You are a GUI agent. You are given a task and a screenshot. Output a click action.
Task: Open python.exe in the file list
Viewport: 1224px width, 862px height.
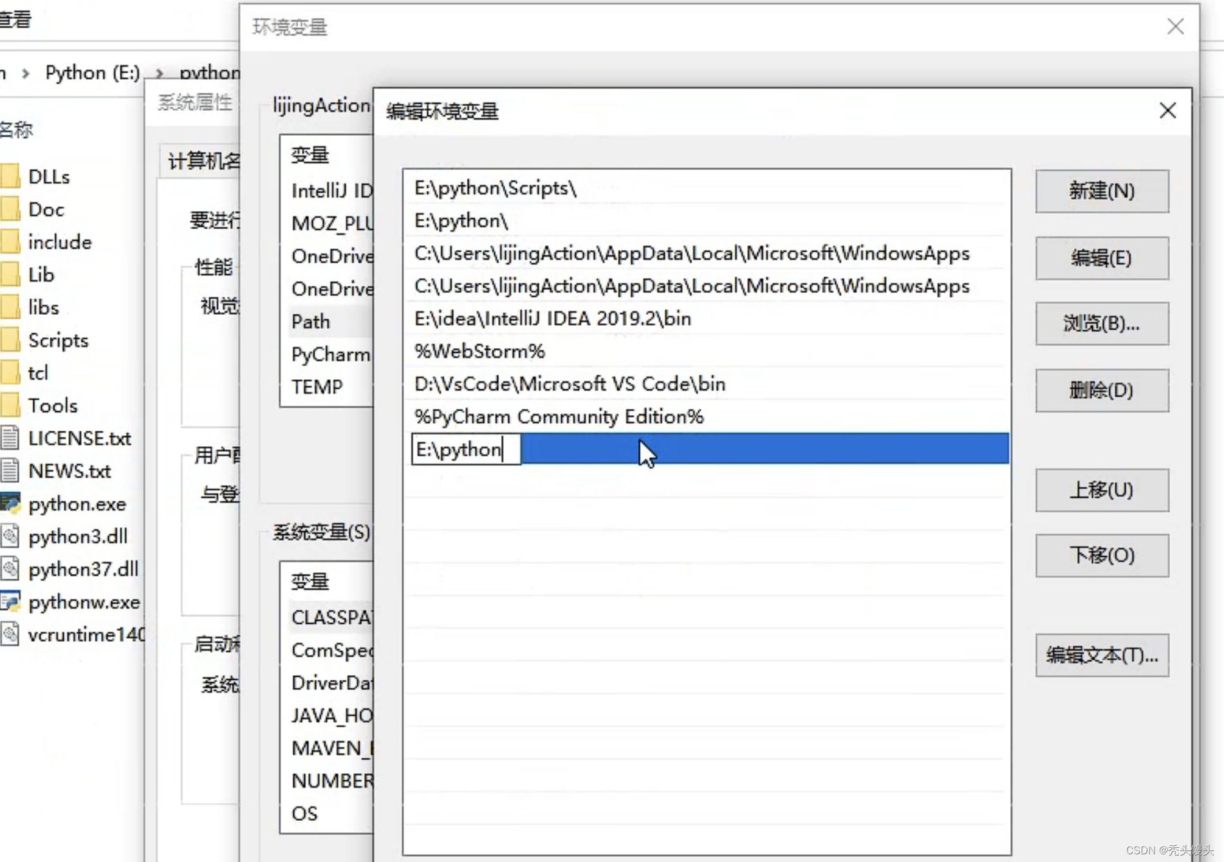[x=77, y=504]
